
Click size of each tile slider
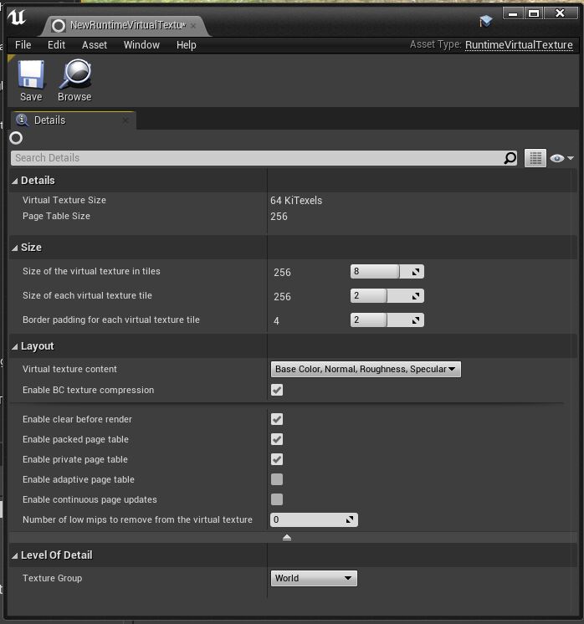(x=387, y=295)
